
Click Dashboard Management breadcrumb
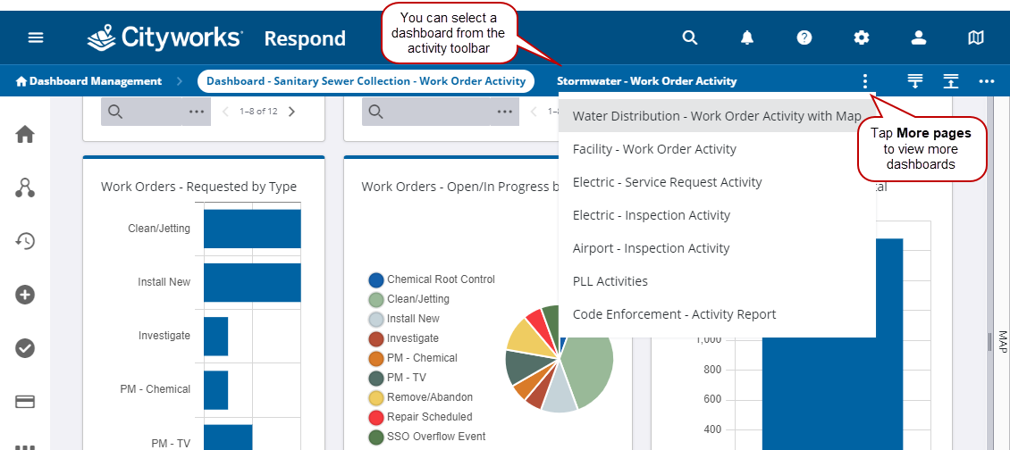[x=88, y=81]
